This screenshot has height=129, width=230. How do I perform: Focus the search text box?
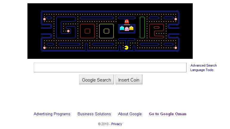tap(110, 67)
